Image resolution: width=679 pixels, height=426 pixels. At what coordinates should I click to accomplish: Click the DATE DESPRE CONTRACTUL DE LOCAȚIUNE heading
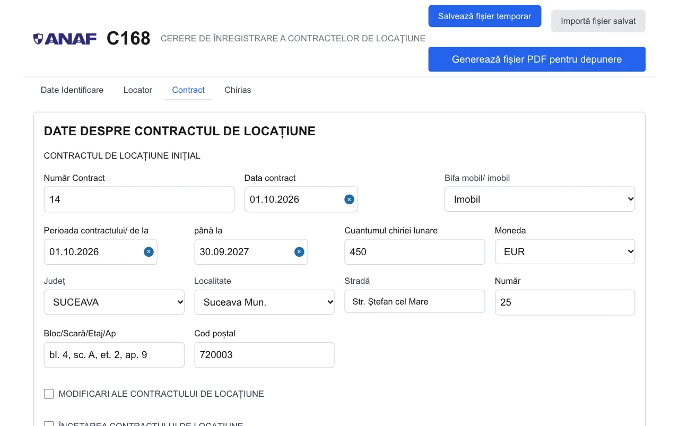(x=180, y=131)
